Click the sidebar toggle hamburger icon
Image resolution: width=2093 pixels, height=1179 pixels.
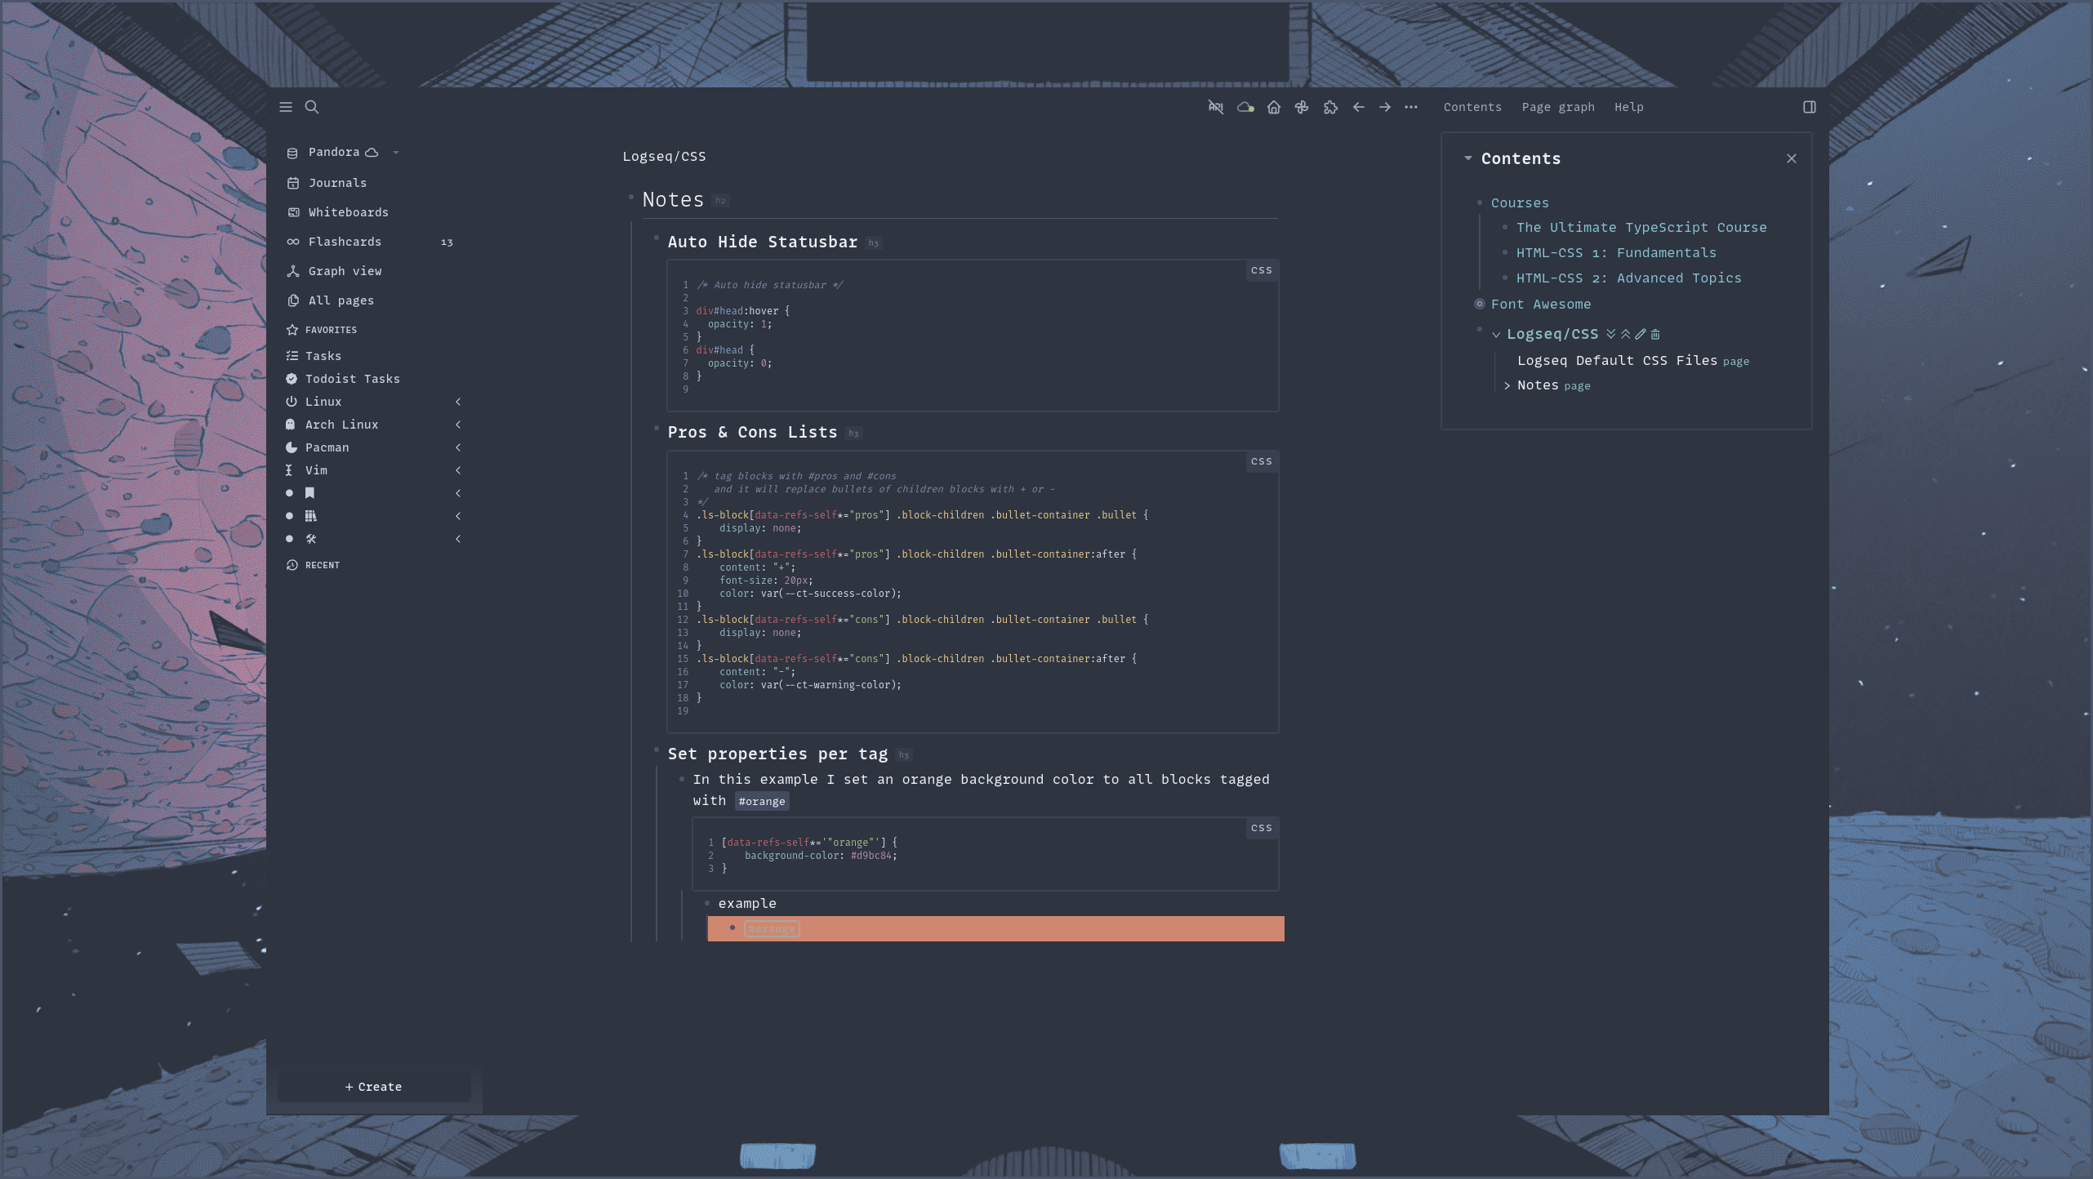pos(285,106)
